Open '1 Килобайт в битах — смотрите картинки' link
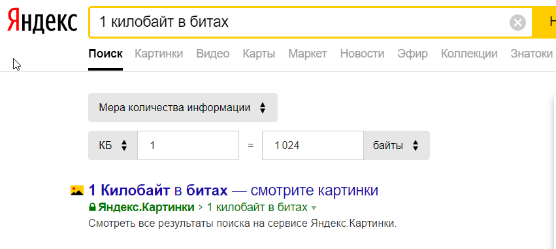Image resolution: width=556 pixels, height=249 pixels. 233,190
